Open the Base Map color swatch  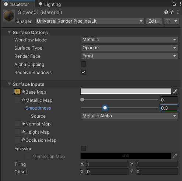[x=126, y=91]
